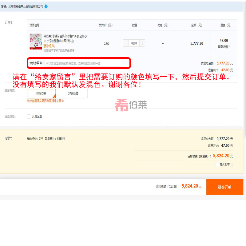
Task: Enable the 匿名购买 anonymous purchase checkbox
Action: (x=217, y=165)
